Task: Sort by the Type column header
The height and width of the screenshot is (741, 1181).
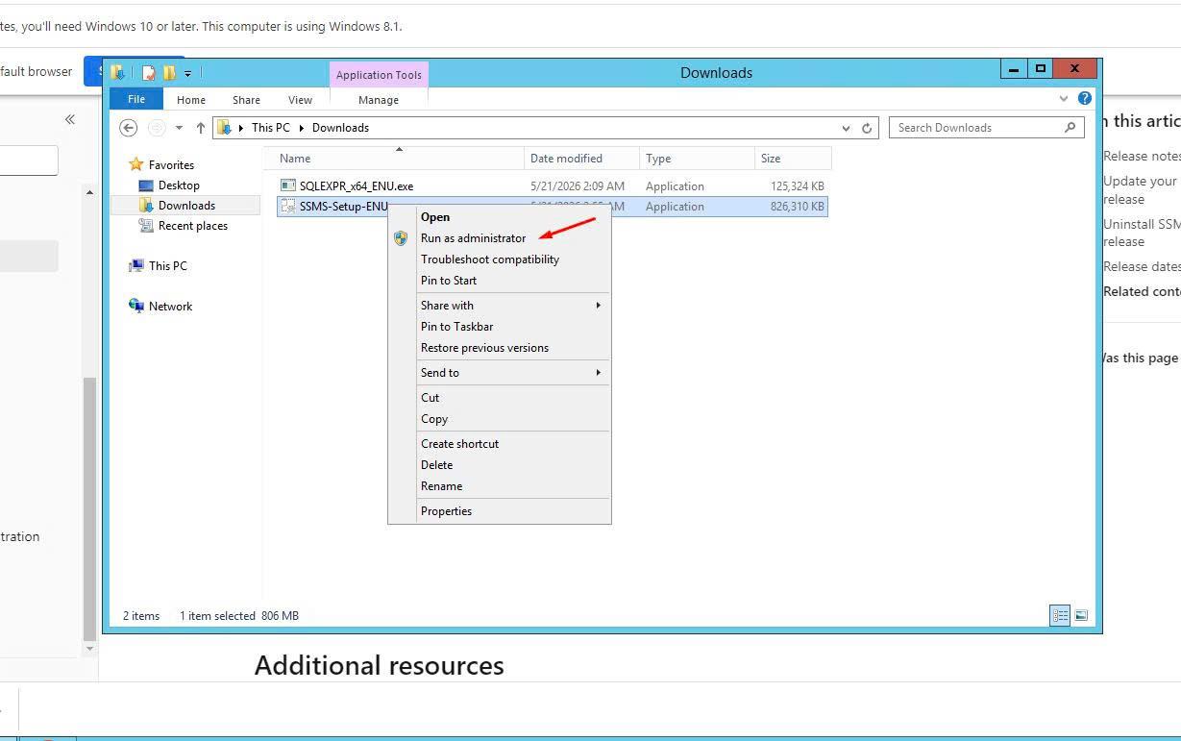Action: (698, 159)
